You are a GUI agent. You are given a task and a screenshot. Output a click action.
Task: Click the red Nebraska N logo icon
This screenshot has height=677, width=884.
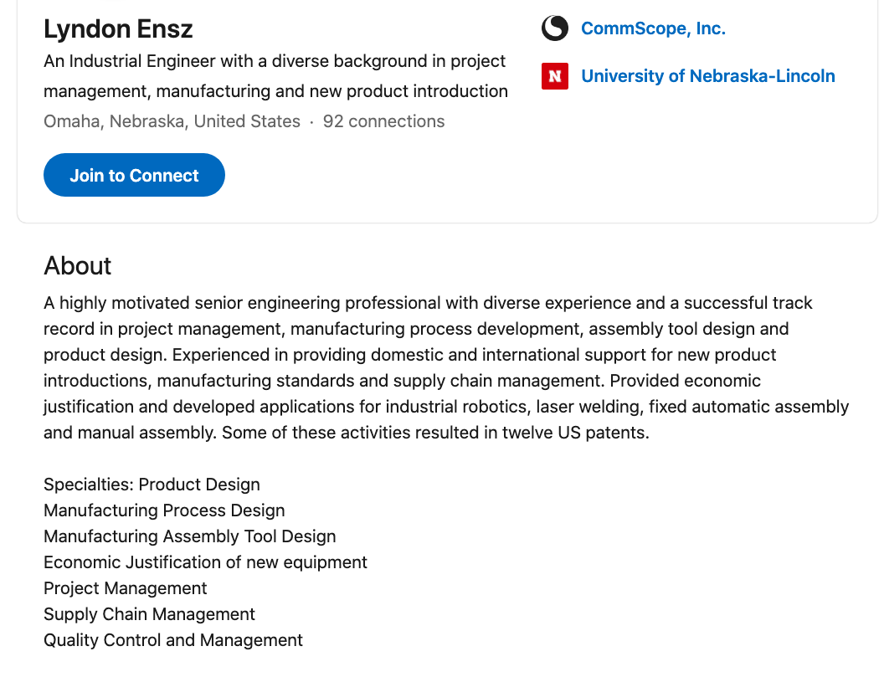click(555, 76)
